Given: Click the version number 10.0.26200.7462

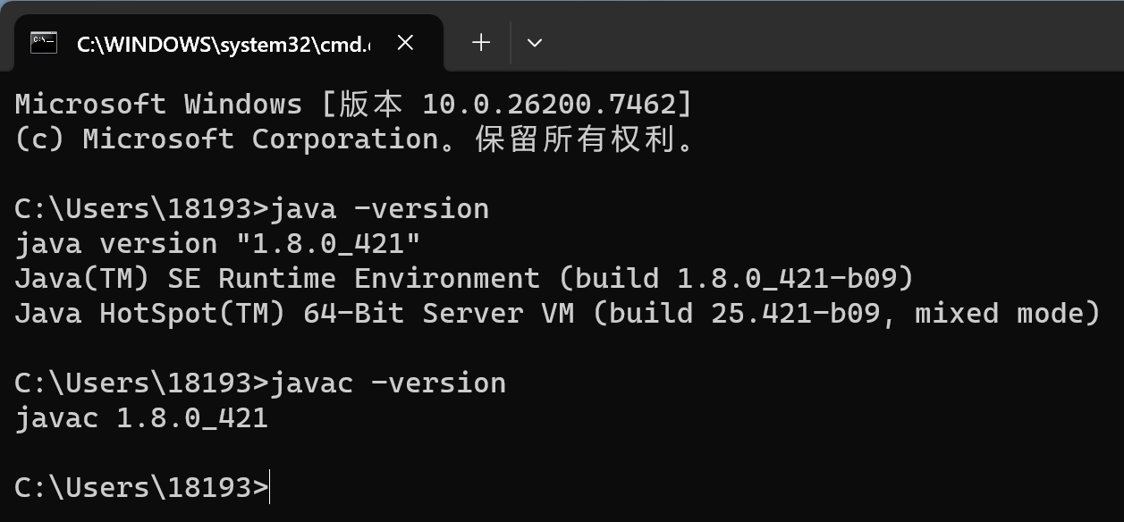Looking at the screenshot, I should (x=548, y=105).
